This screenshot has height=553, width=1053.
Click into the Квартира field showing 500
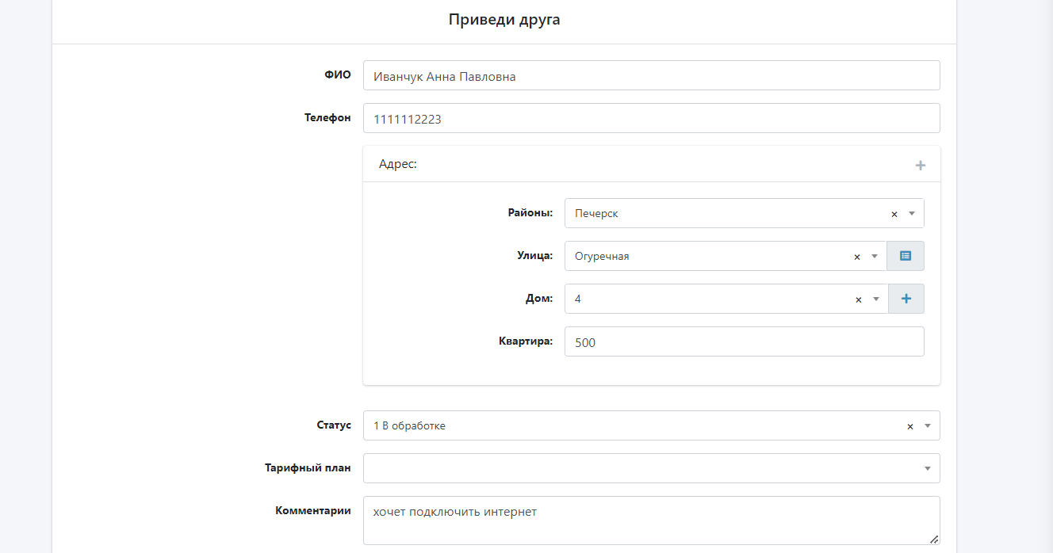tap(744, 342)
